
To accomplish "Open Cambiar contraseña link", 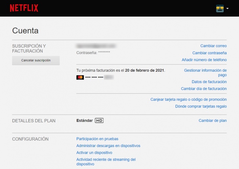I will click(210, 53).
